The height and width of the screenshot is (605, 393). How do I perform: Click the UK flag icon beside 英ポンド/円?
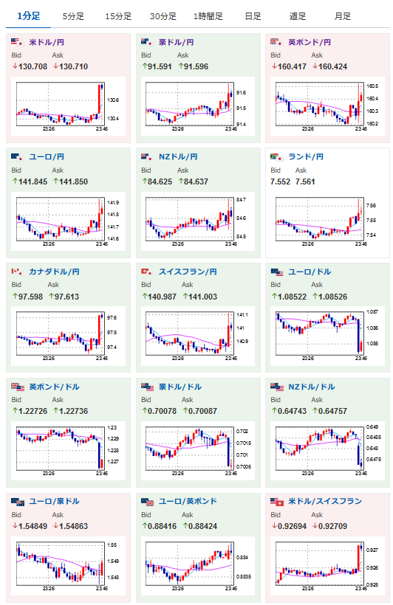click(x=276, y=42)
